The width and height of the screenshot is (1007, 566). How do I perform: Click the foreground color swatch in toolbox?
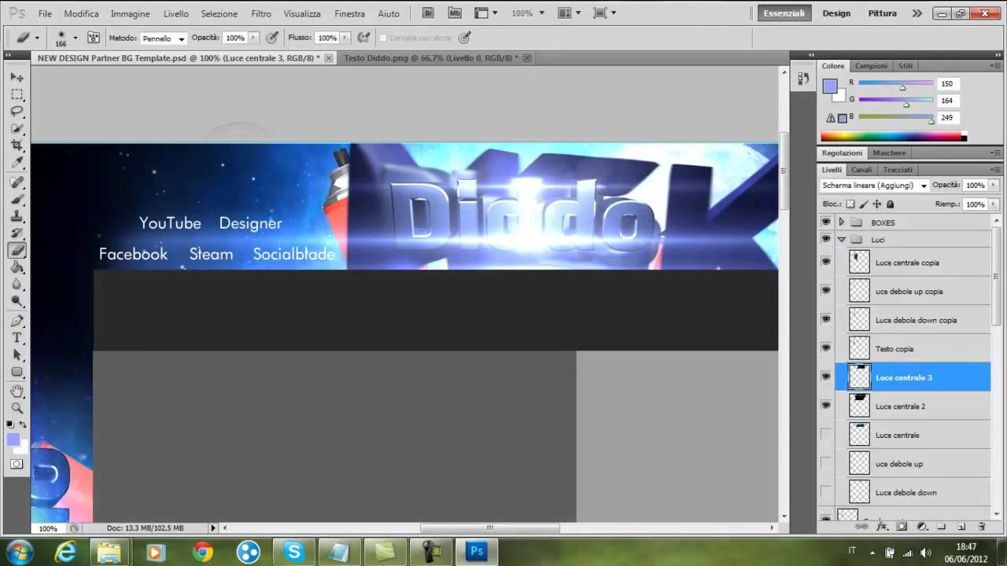click(13, 439)
